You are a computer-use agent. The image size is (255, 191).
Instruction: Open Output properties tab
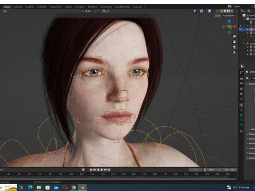tap(241, 84)
